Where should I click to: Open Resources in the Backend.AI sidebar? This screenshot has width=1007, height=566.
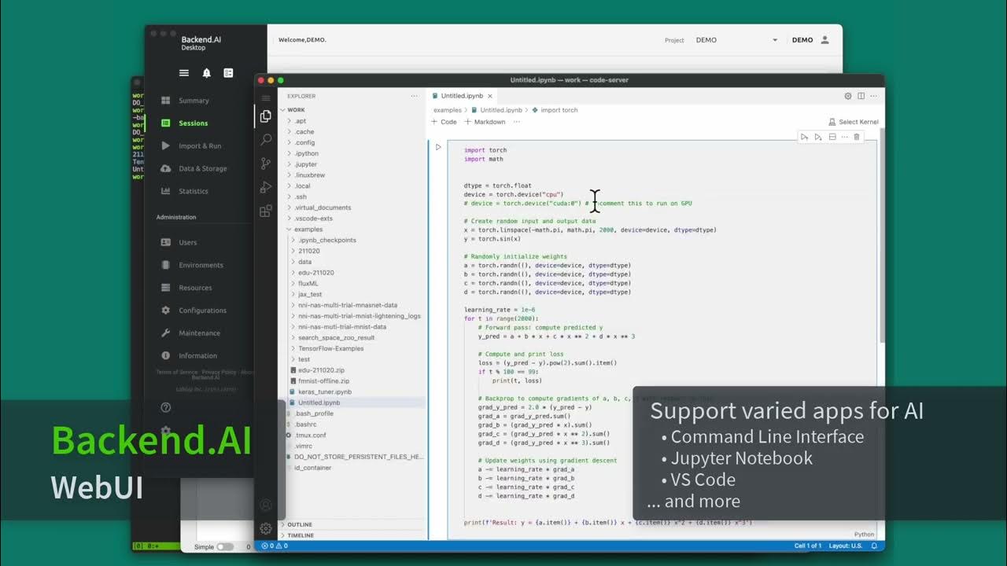pos(194,288)
